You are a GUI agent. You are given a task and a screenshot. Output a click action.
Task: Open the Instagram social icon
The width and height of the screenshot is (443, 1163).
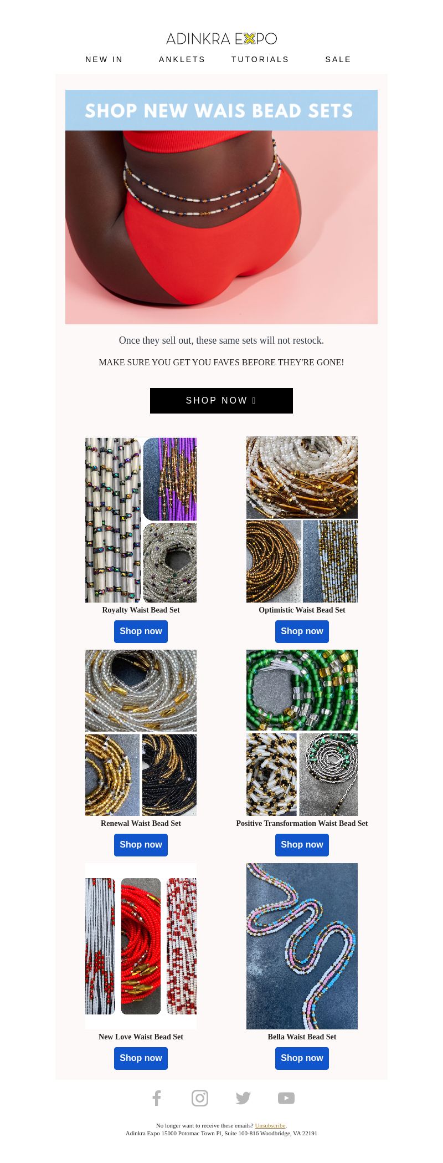coord(200,1098)
